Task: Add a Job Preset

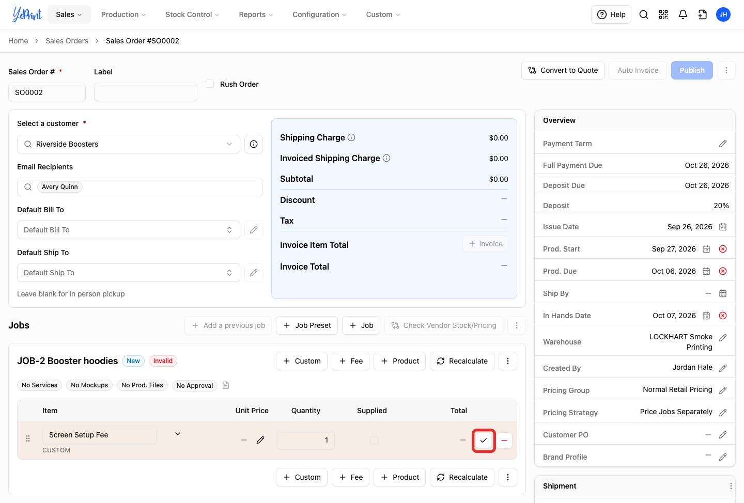Action: (307, 325)
